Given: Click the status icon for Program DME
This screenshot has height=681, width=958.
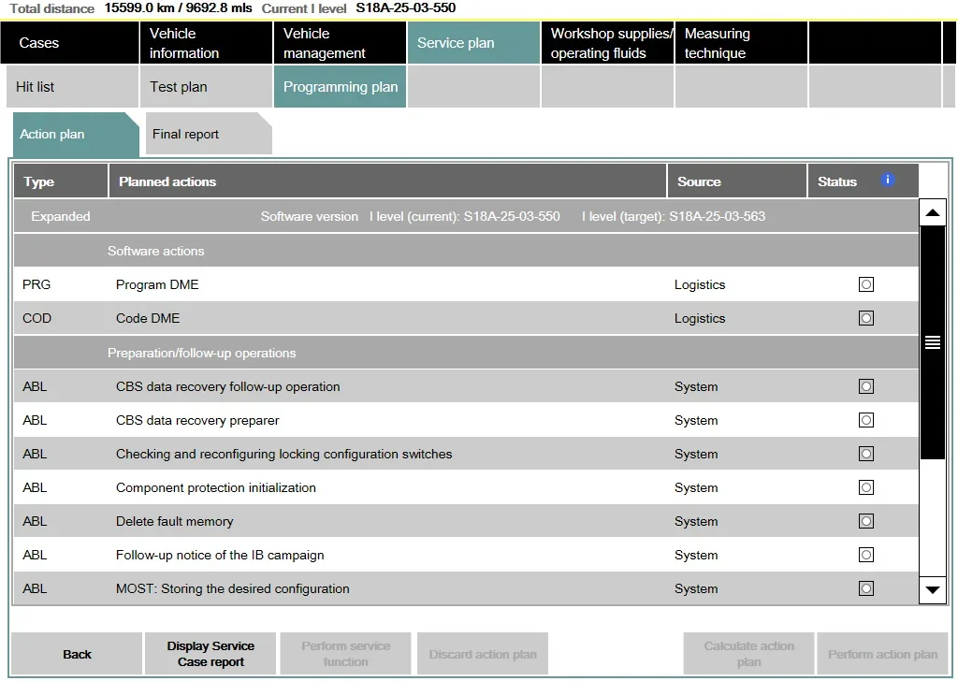Looking at the screenshot, I should (865, 284).
